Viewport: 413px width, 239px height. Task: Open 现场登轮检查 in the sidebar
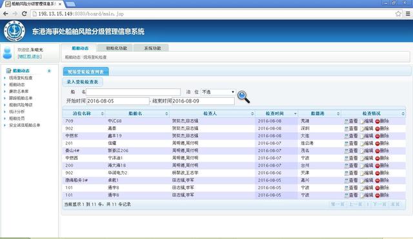coord(21,78)
